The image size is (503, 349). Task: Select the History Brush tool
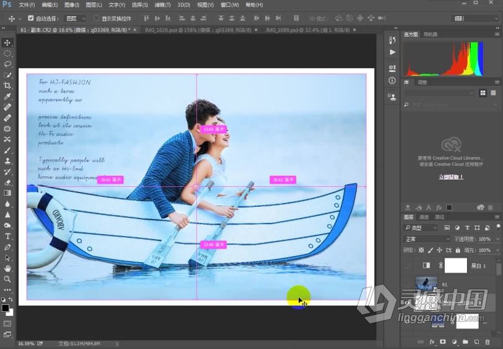(x=7, y=171)
